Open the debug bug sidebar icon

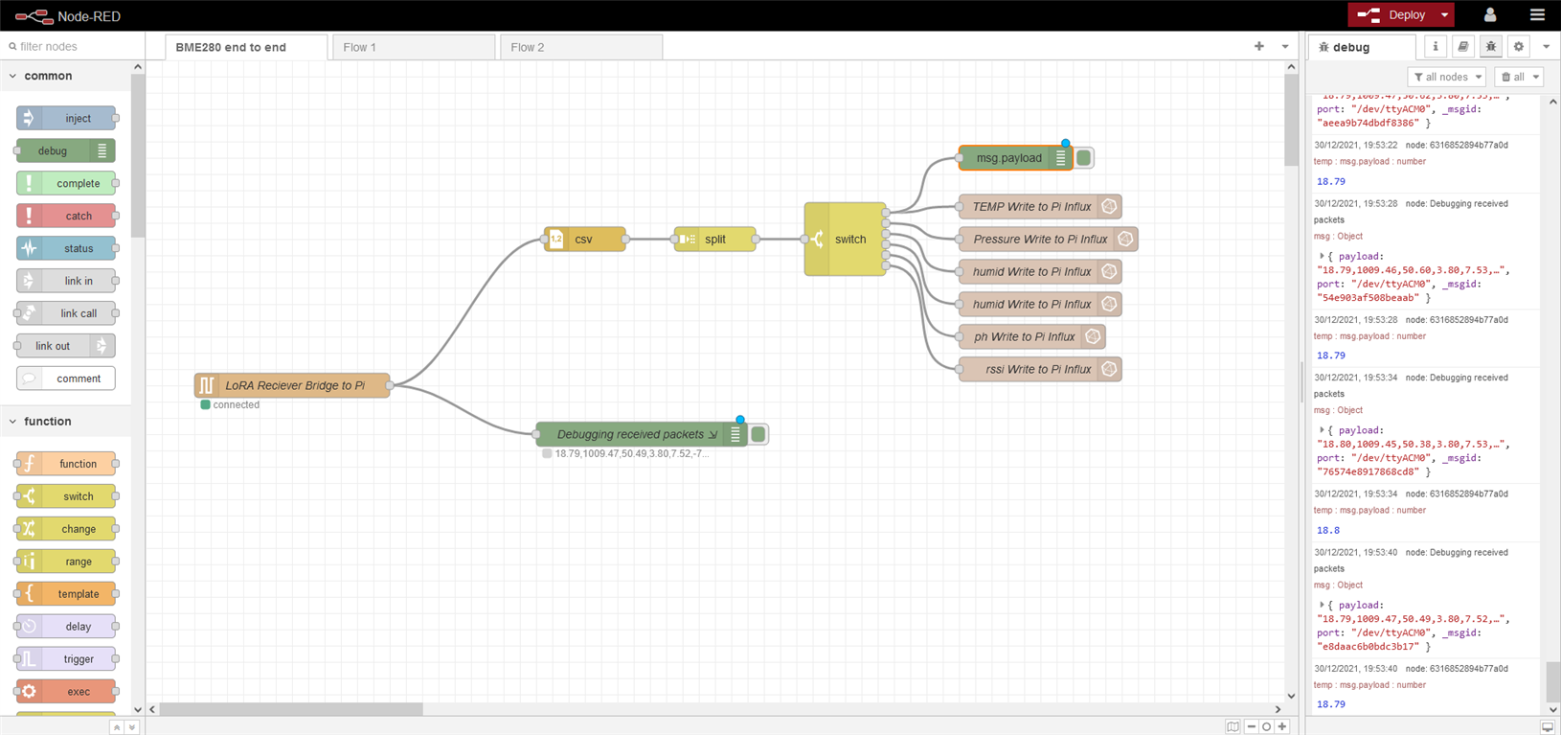[x=1491, y=47]
